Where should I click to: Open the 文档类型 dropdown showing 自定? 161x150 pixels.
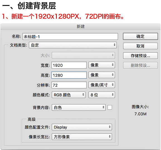coord(73,45)
